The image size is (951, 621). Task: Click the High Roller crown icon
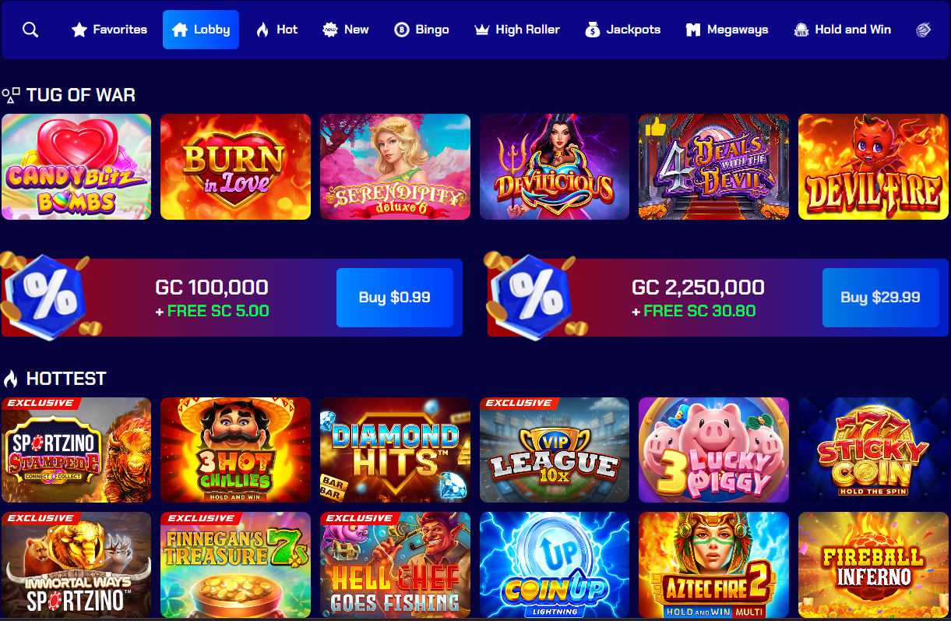click(481, 30)
